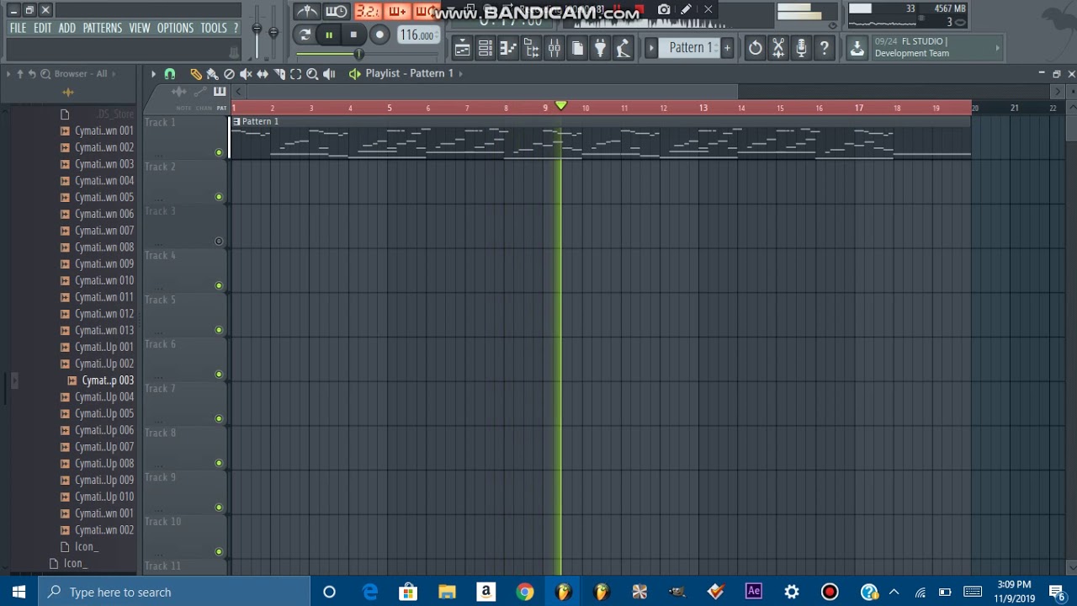This screenshot has width=1077, height=606.
Task: Click the master pitch slider
Action: pyautogui.click(x=273, y=32)
